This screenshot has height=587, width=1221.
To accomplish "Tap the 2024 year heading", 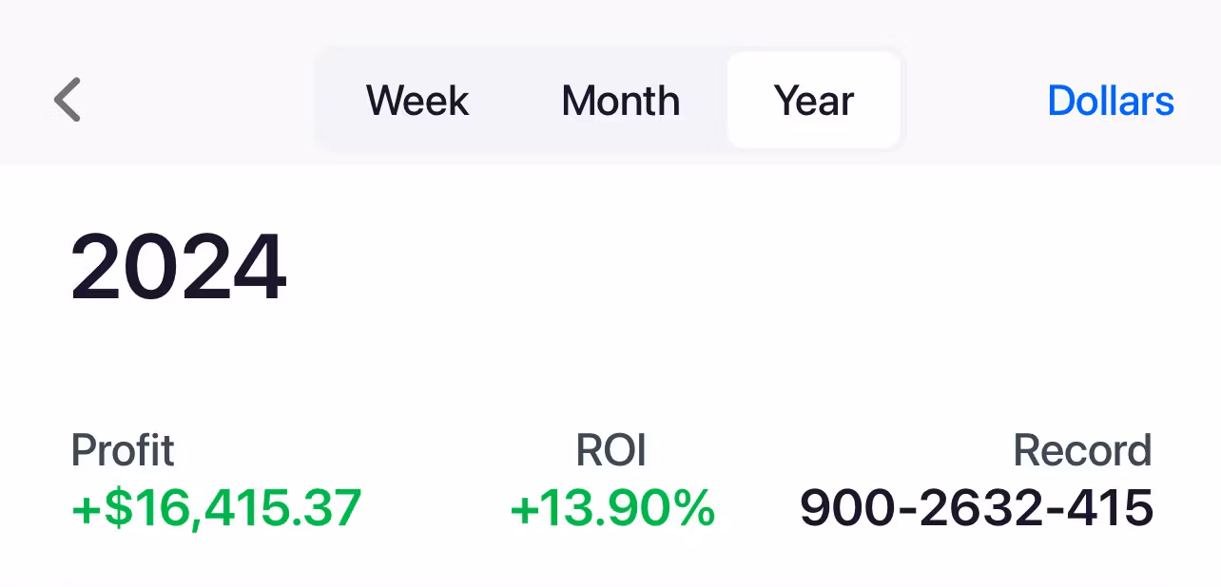I will [x=179, y=268].
